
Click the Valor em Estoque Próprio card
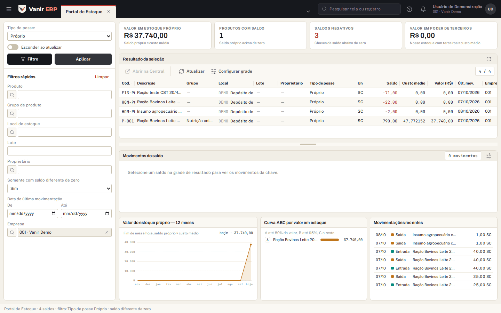[165, 35]
